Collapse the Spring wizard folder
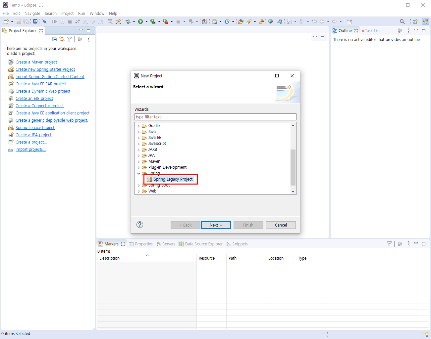431x339 pixels. (138, 173)
